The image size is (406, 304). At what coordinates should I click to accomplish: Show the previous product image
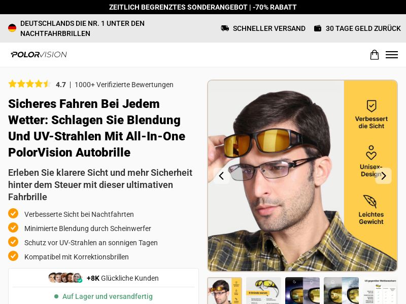[x=221, y=176]
